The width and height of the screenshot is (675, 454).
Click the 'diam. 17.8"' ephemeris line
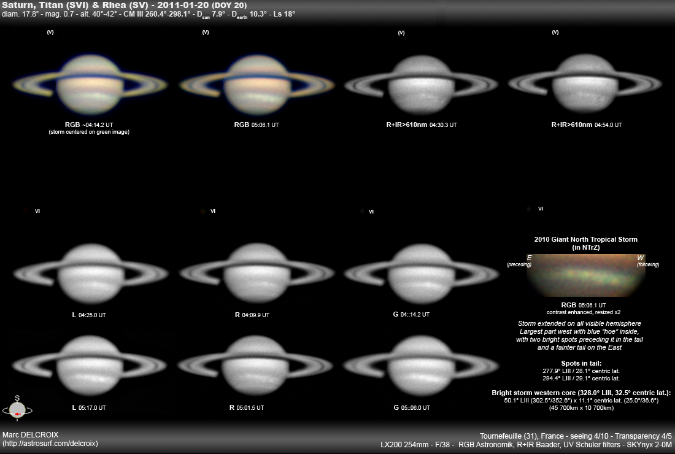[x=148, y=14]
